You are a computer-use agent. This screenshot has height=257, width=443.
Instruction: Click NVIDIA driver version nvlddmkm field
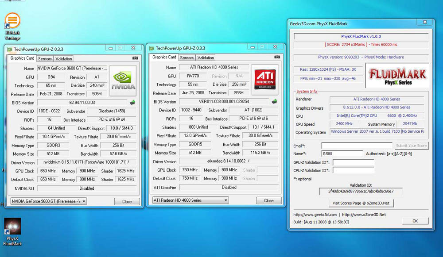87,162
